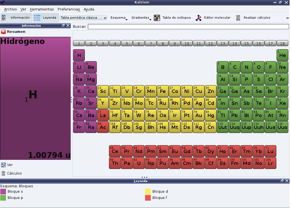
Task: Open Realizar cálculos calculator
Action: [253, 18]
